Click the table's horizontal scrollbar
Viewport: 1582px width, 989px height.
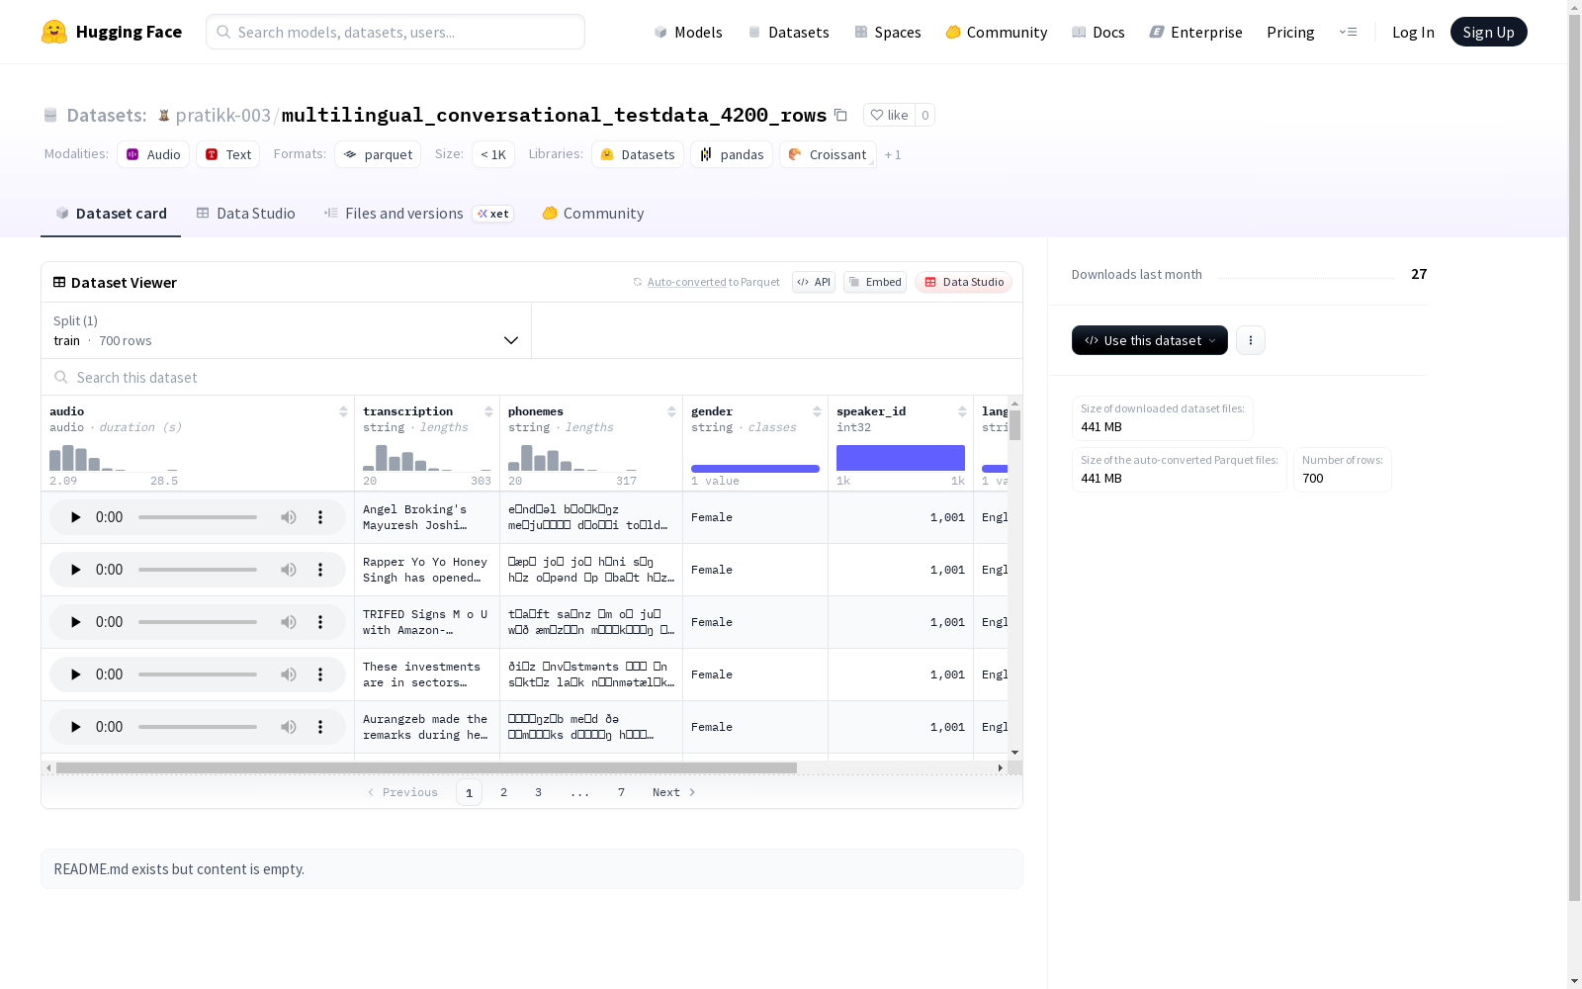click(426, 767)
